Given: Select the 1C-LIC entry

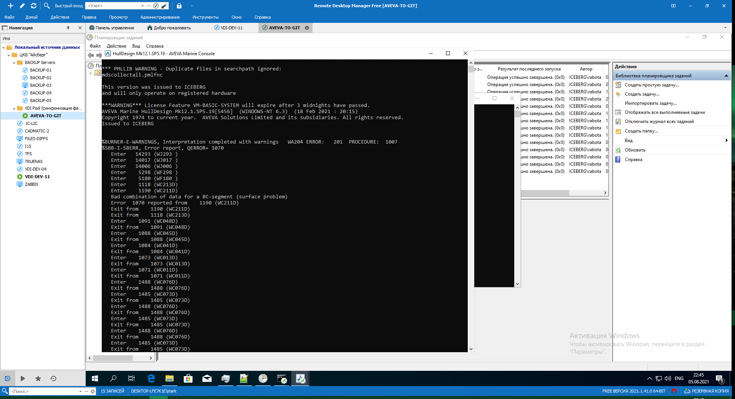Looking at the screenshot, I should coord(31,123).
